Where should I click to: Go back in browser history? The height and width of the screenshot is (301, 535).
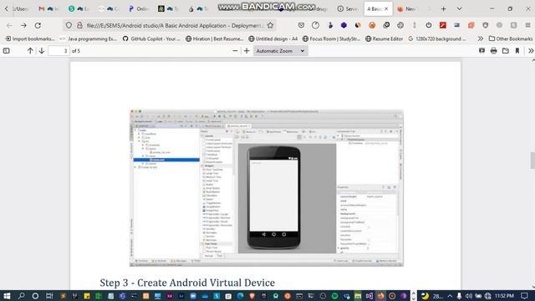pos(9,25)
